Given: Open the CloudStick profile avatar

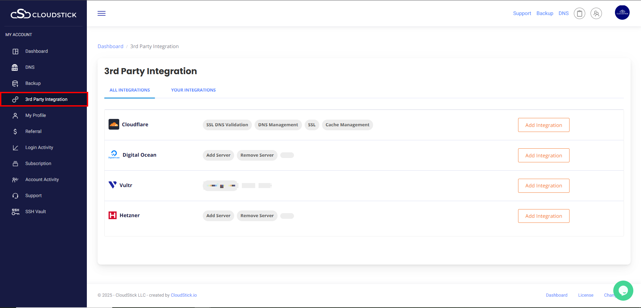Looking at the screenshot, I should pyautogui.click(x=622, y=13).
